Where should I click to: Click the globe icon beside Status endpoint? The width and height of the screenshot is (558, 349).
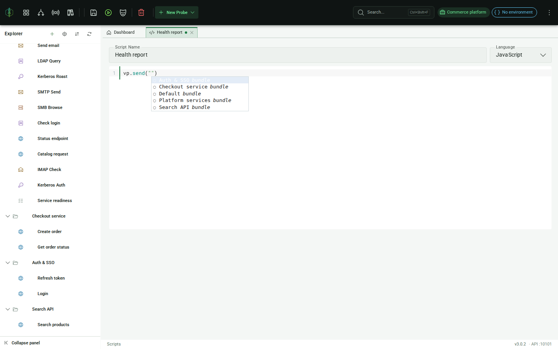click(x=21, y=138)
